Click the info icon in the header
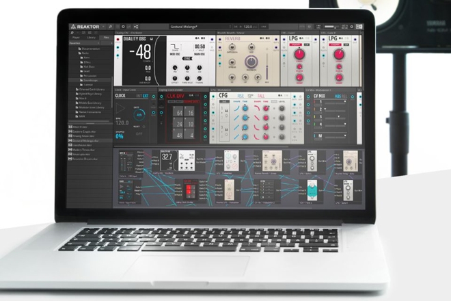Viewport: 451px width, 301px height. (309, 27)
